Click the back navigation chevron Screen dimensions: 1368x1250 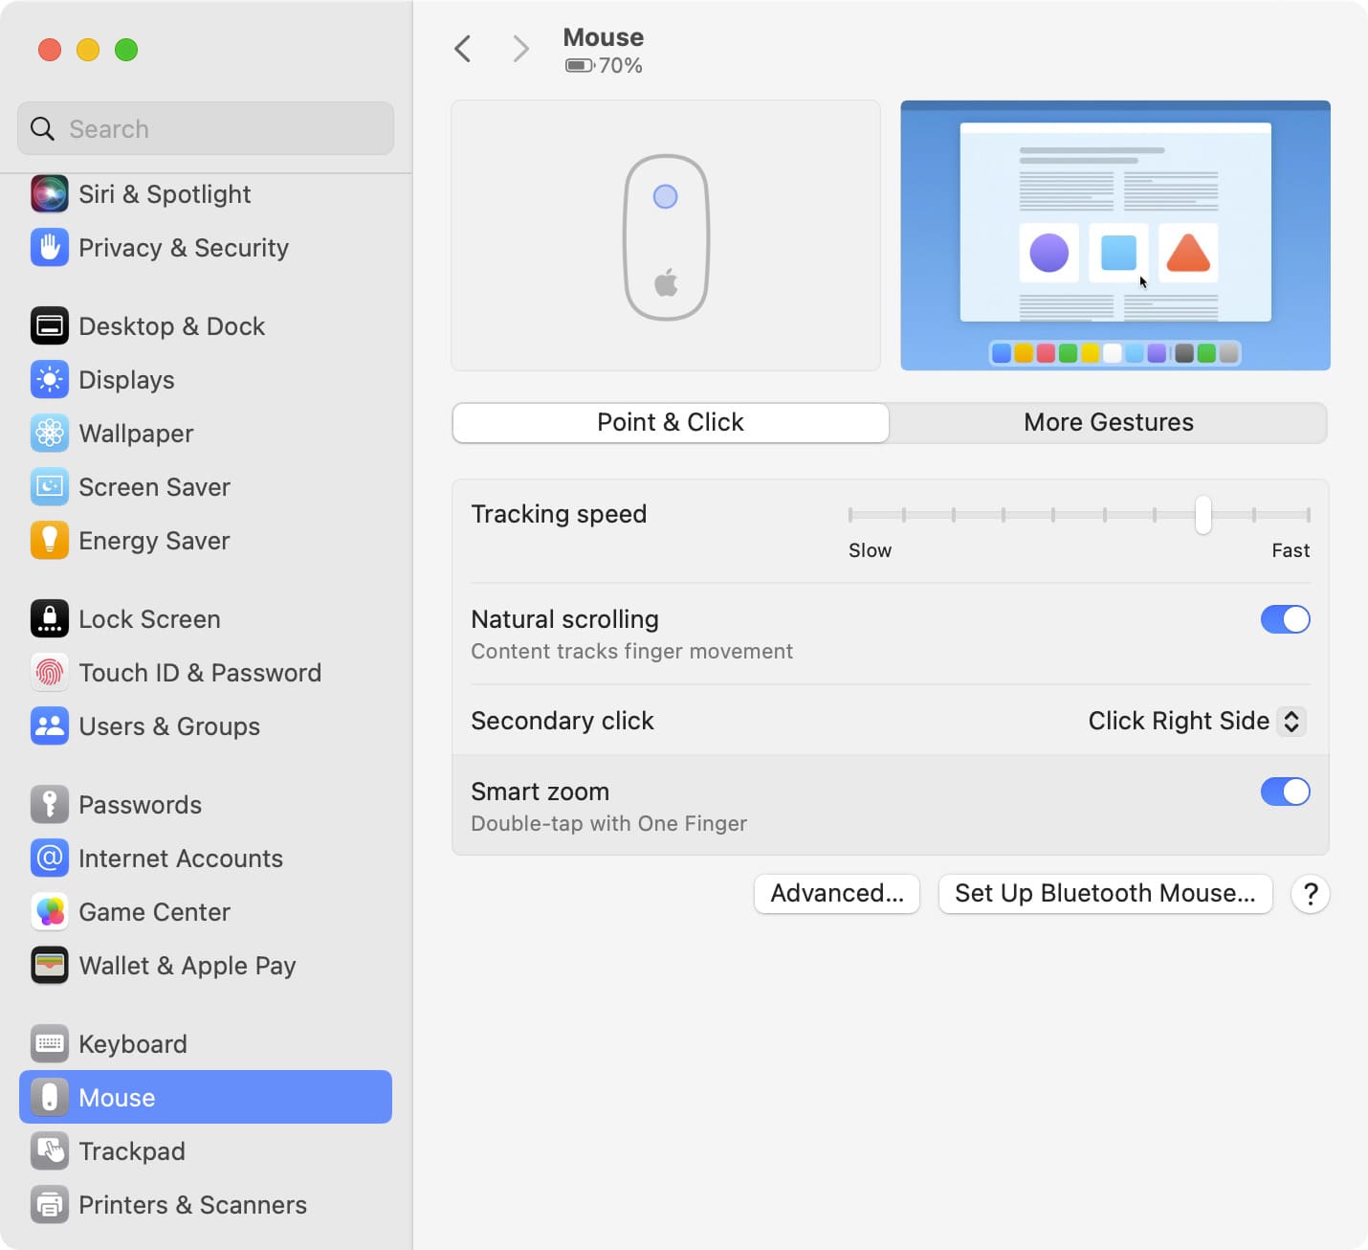click(x=463, y=48)
